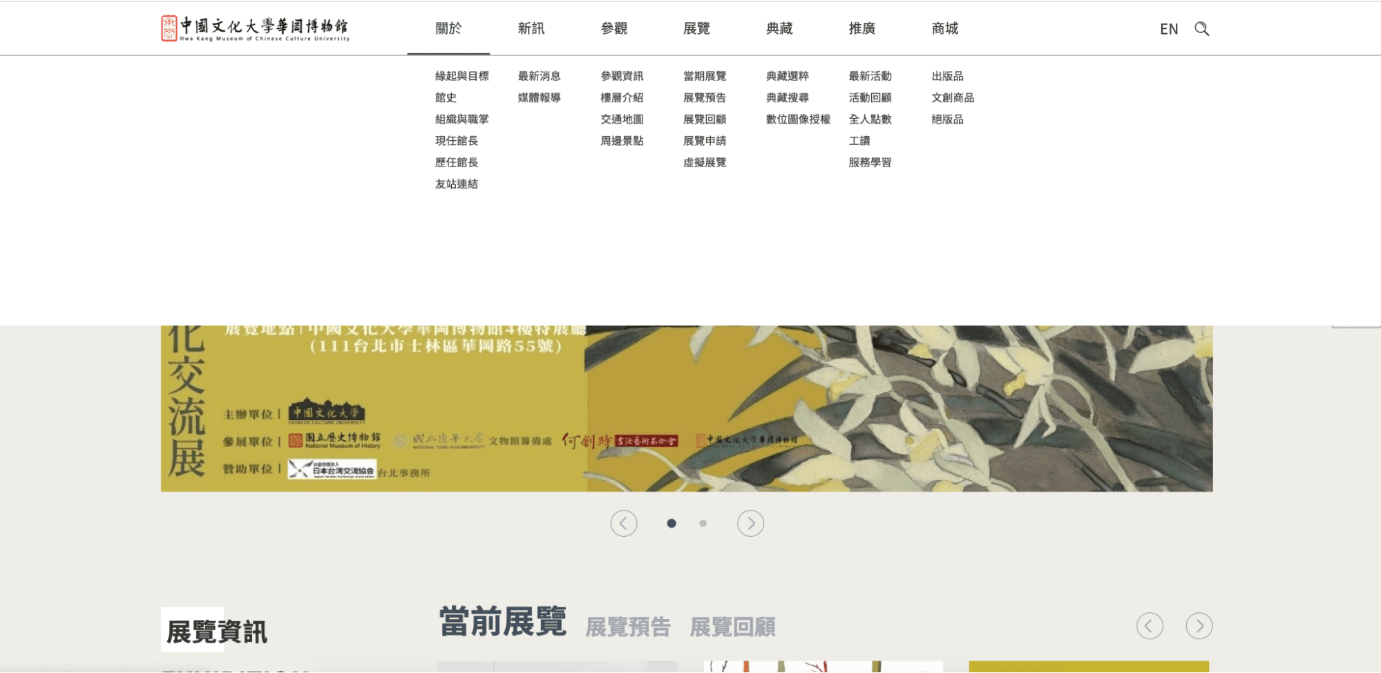Go to previous banner slide arrow
Image resolution: width=1381 pixels, height=673 pixels.
point(623,523)
